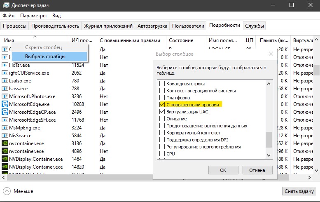Click column list scroll-up arrow in dialog

click(269, 84)
